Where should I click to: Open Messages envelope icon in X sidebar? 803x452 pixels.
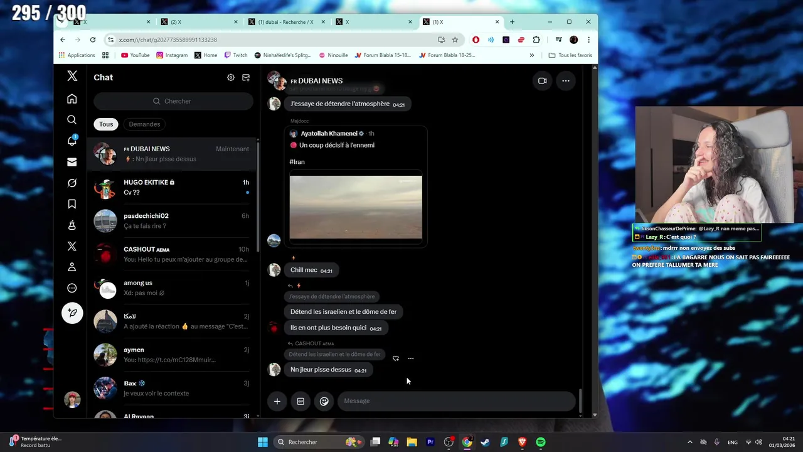(72, 162)
